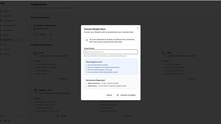The image size is (221, 124).
Task: Click the Email envelope icon
Action: pyautogui.click(x=36, y=53)
